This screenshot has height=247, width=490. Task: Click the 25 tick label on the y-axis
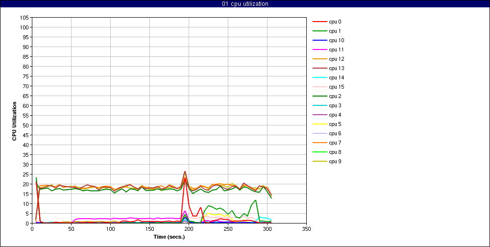coord(26,174)
